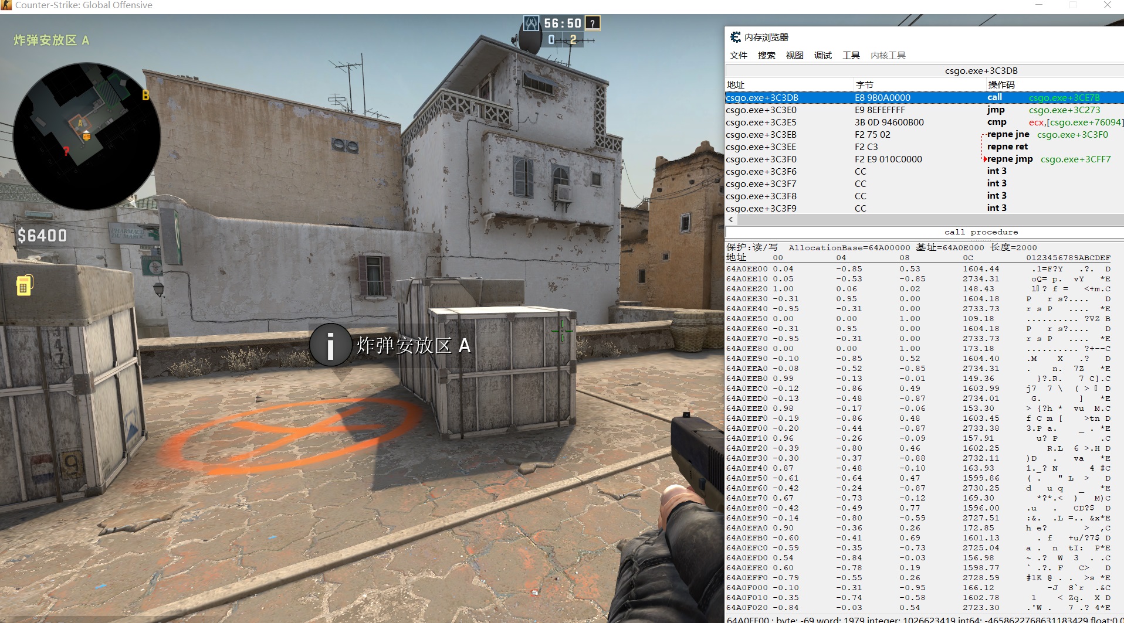Click bytes E8 9B0A0000 in first row
Image resolution: width=1124 pixels, height=623 pixels.
[x=882, y=97]
